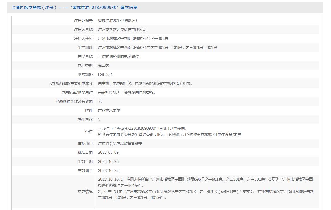Select change item 2 about 生产地址由

[x=206, y=194]
